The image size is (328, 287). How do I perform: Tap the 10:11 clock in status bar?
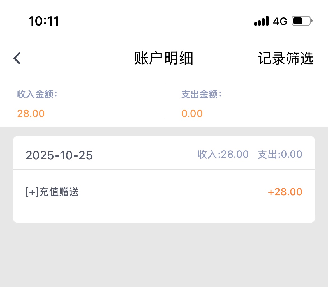pos(44,21)
